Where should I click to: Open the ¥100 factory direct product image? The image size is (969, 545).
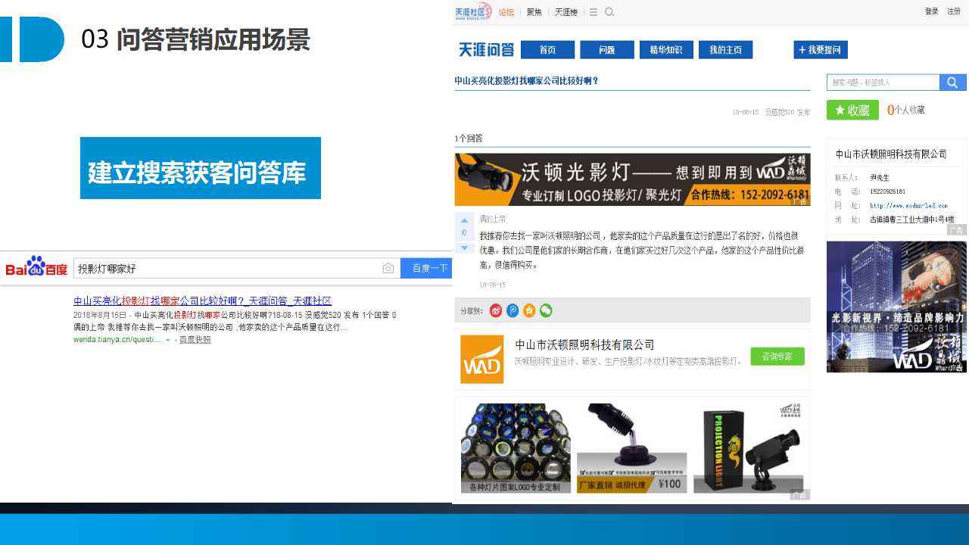pyautogui.click(x=632, y=448)
